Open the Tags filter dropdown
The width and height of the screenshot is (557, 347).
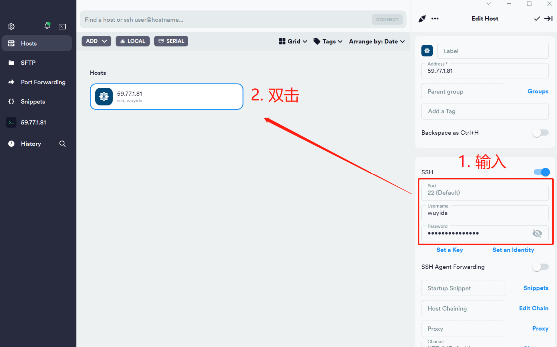click(328, 41)
